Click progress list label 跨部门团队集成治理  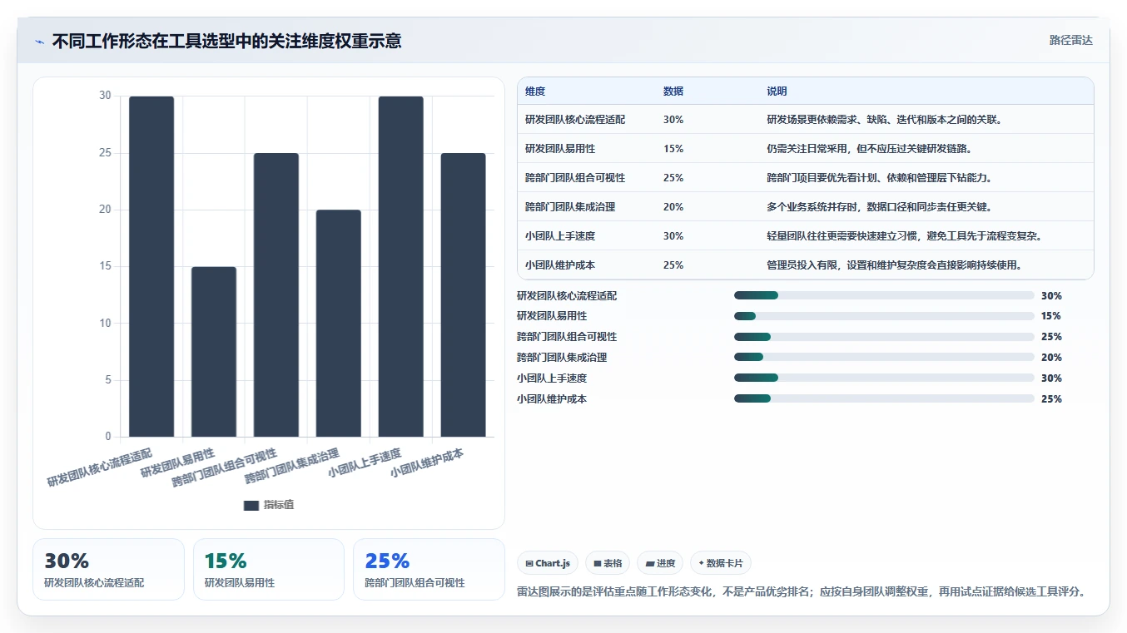562,358
